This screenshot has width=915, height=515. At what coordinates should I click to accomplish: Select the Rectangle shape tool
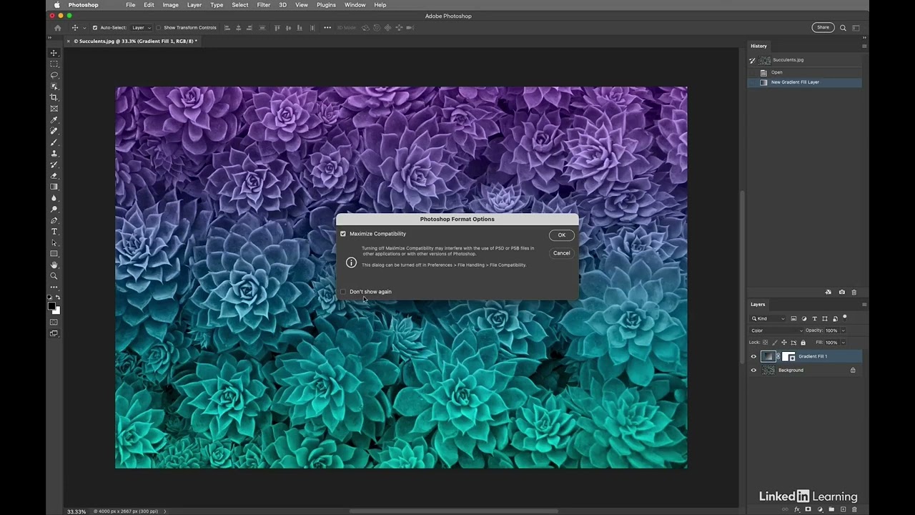pyautogui.click(x=54, y=254)
